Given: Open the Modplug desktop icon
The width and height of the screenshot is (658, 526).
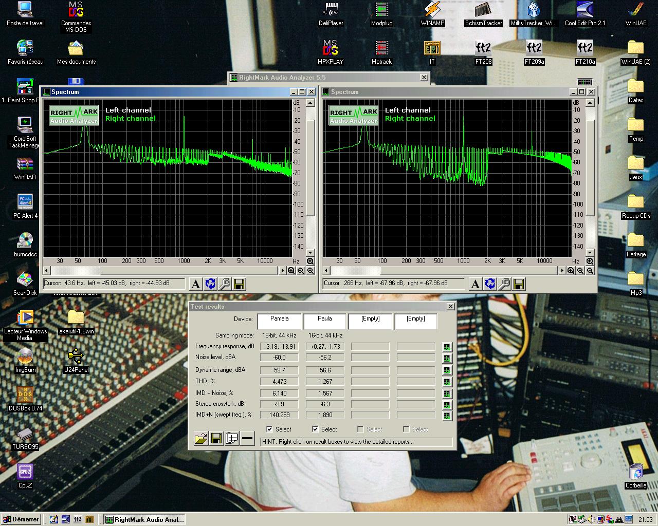Looking at the screenshot, I should click(381, 14).
